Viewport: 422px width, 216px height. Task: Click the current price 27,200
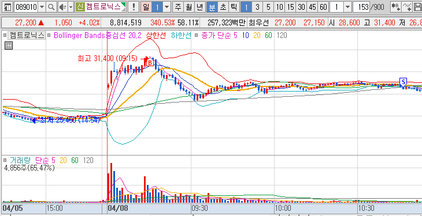pos(25,23)
